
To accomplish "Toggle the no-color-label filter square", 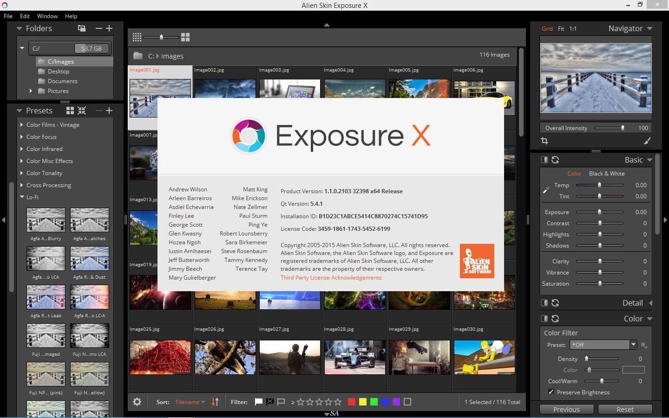I will pos(407,402).
